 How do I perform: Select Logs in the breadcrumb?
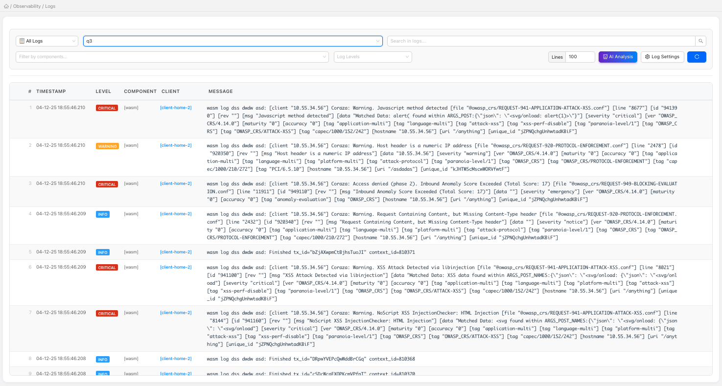click(x=51, y=6)
